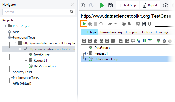Add an HTTP request step icon
This screenshot has width=175, height=102.
(96, 41)
